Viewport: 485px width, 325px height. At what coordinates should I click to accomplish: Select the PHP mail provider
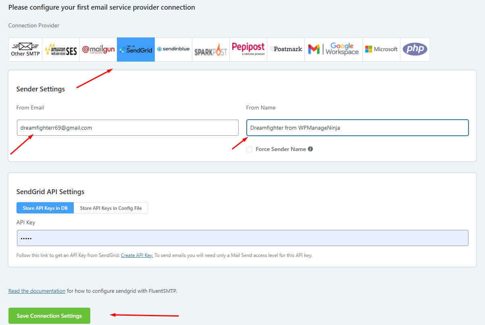415,50
